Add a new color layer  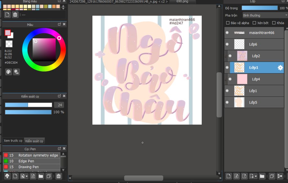click(x=228, y=176)
